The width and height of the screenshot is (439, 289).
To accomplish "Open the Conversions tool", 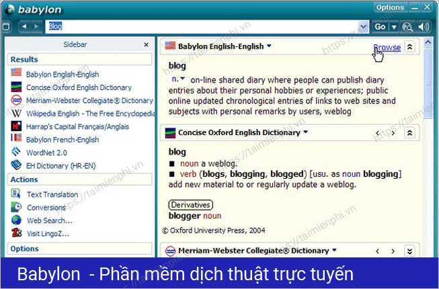I will pos(46,208).
